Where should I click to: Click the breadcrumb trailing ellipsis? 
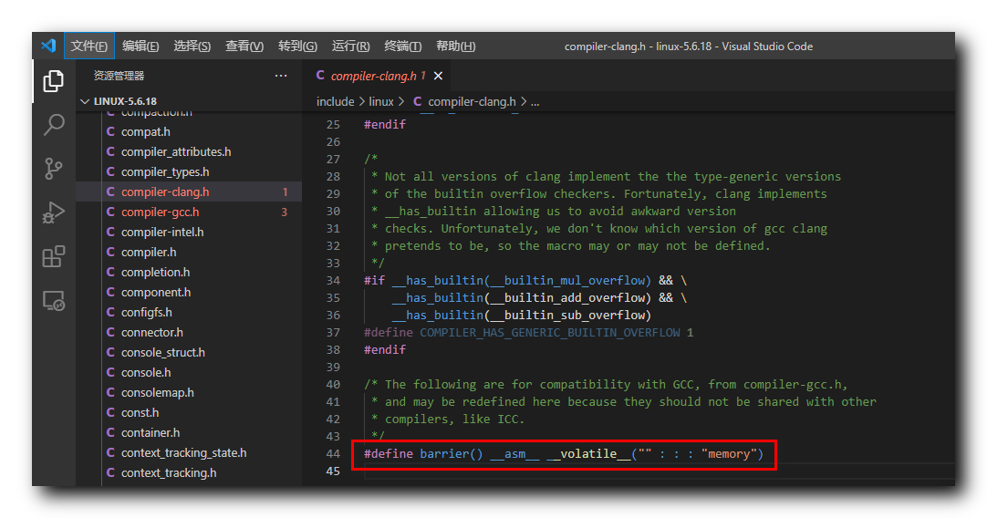point(535,101)
